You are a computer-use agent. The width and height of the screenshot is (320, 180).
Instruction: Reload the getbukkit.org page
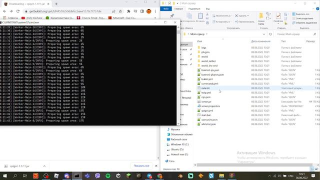pyautogui.click(x=18, y=11)
